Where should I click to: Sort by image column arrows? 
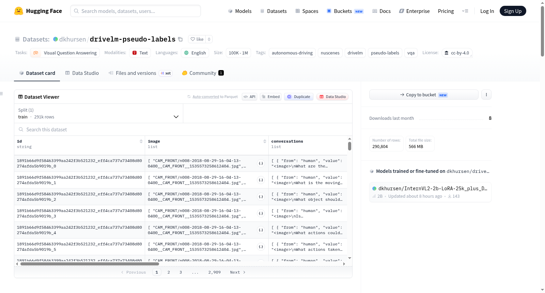tap(265, 141)
